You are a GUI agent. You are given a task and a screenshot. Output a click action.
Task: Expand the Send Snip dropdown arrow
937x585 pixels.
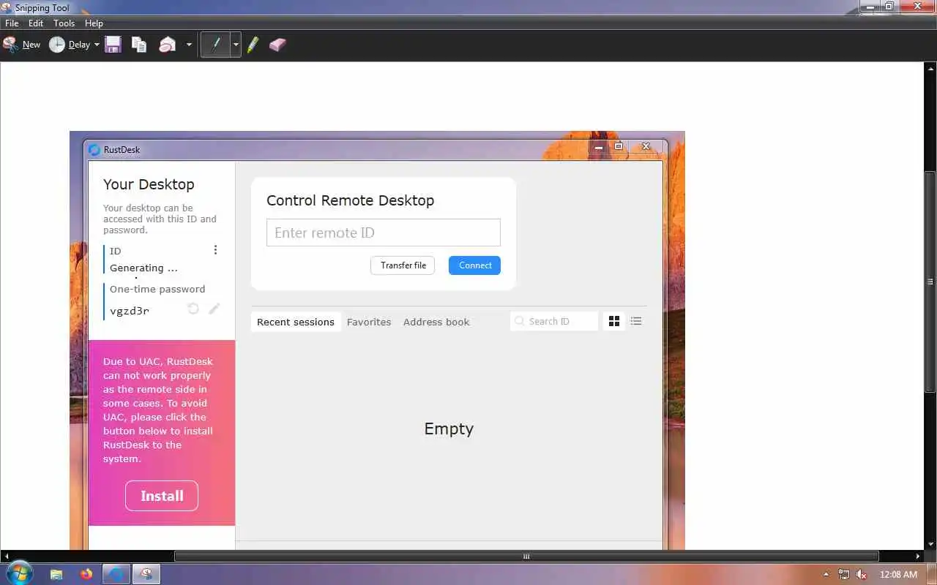[x=189, y=45]
